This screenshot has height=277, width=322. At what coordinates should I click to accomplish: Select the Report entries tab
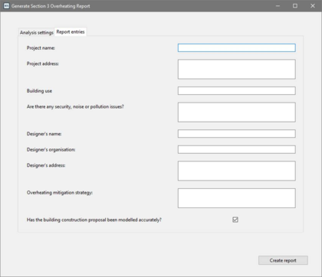(x=71, y=32)
